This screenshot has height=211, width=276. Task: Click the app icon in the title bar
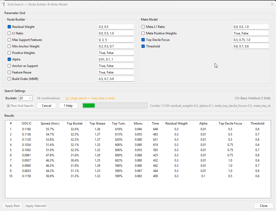pos(4,4)
